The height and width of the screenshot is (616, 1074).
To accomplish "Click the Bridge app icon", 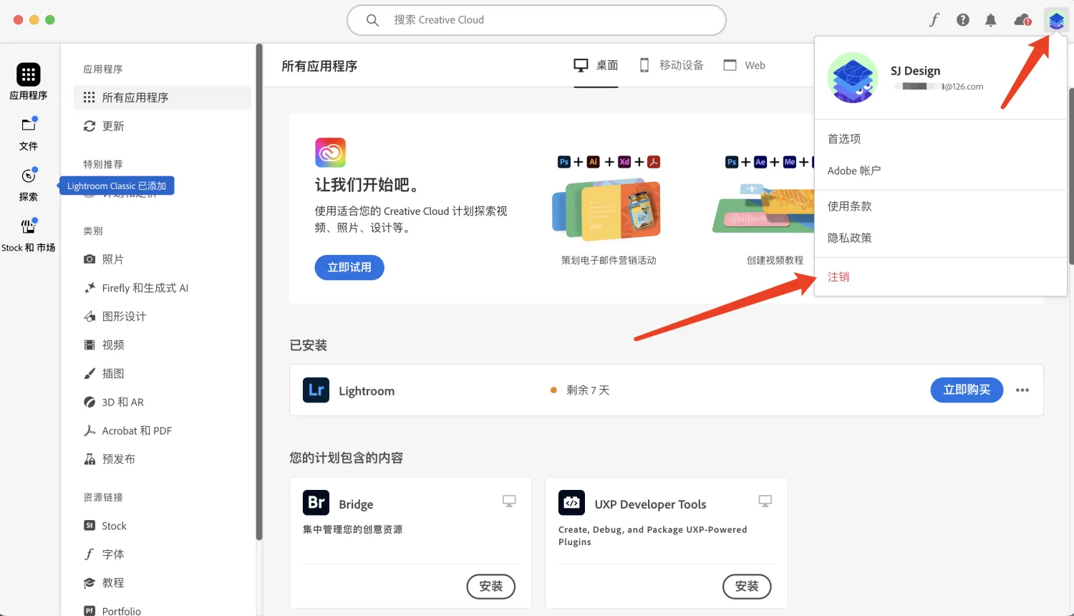I will click(x=316, y=503).
